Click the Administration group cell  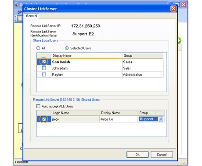point(143,74)
